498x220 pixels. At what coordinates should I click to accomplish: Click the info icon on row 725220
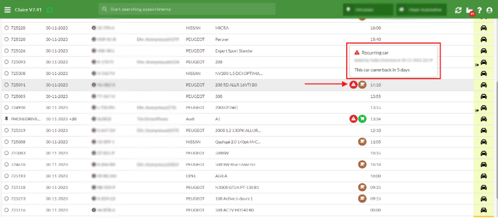point(94,28)
